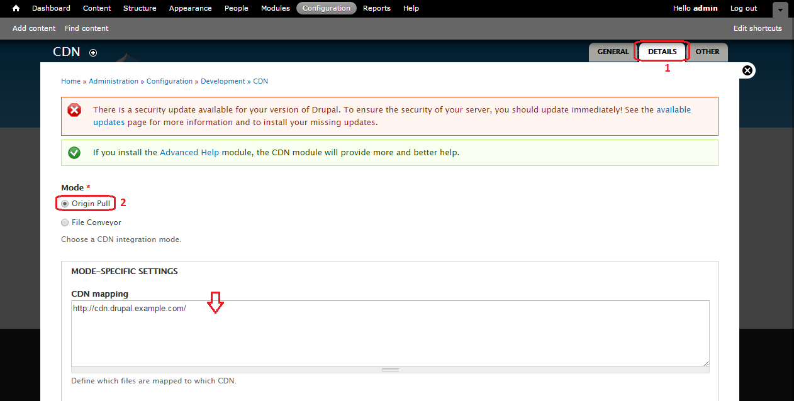Go to Configuration breadcrumb link

(170, 81)
